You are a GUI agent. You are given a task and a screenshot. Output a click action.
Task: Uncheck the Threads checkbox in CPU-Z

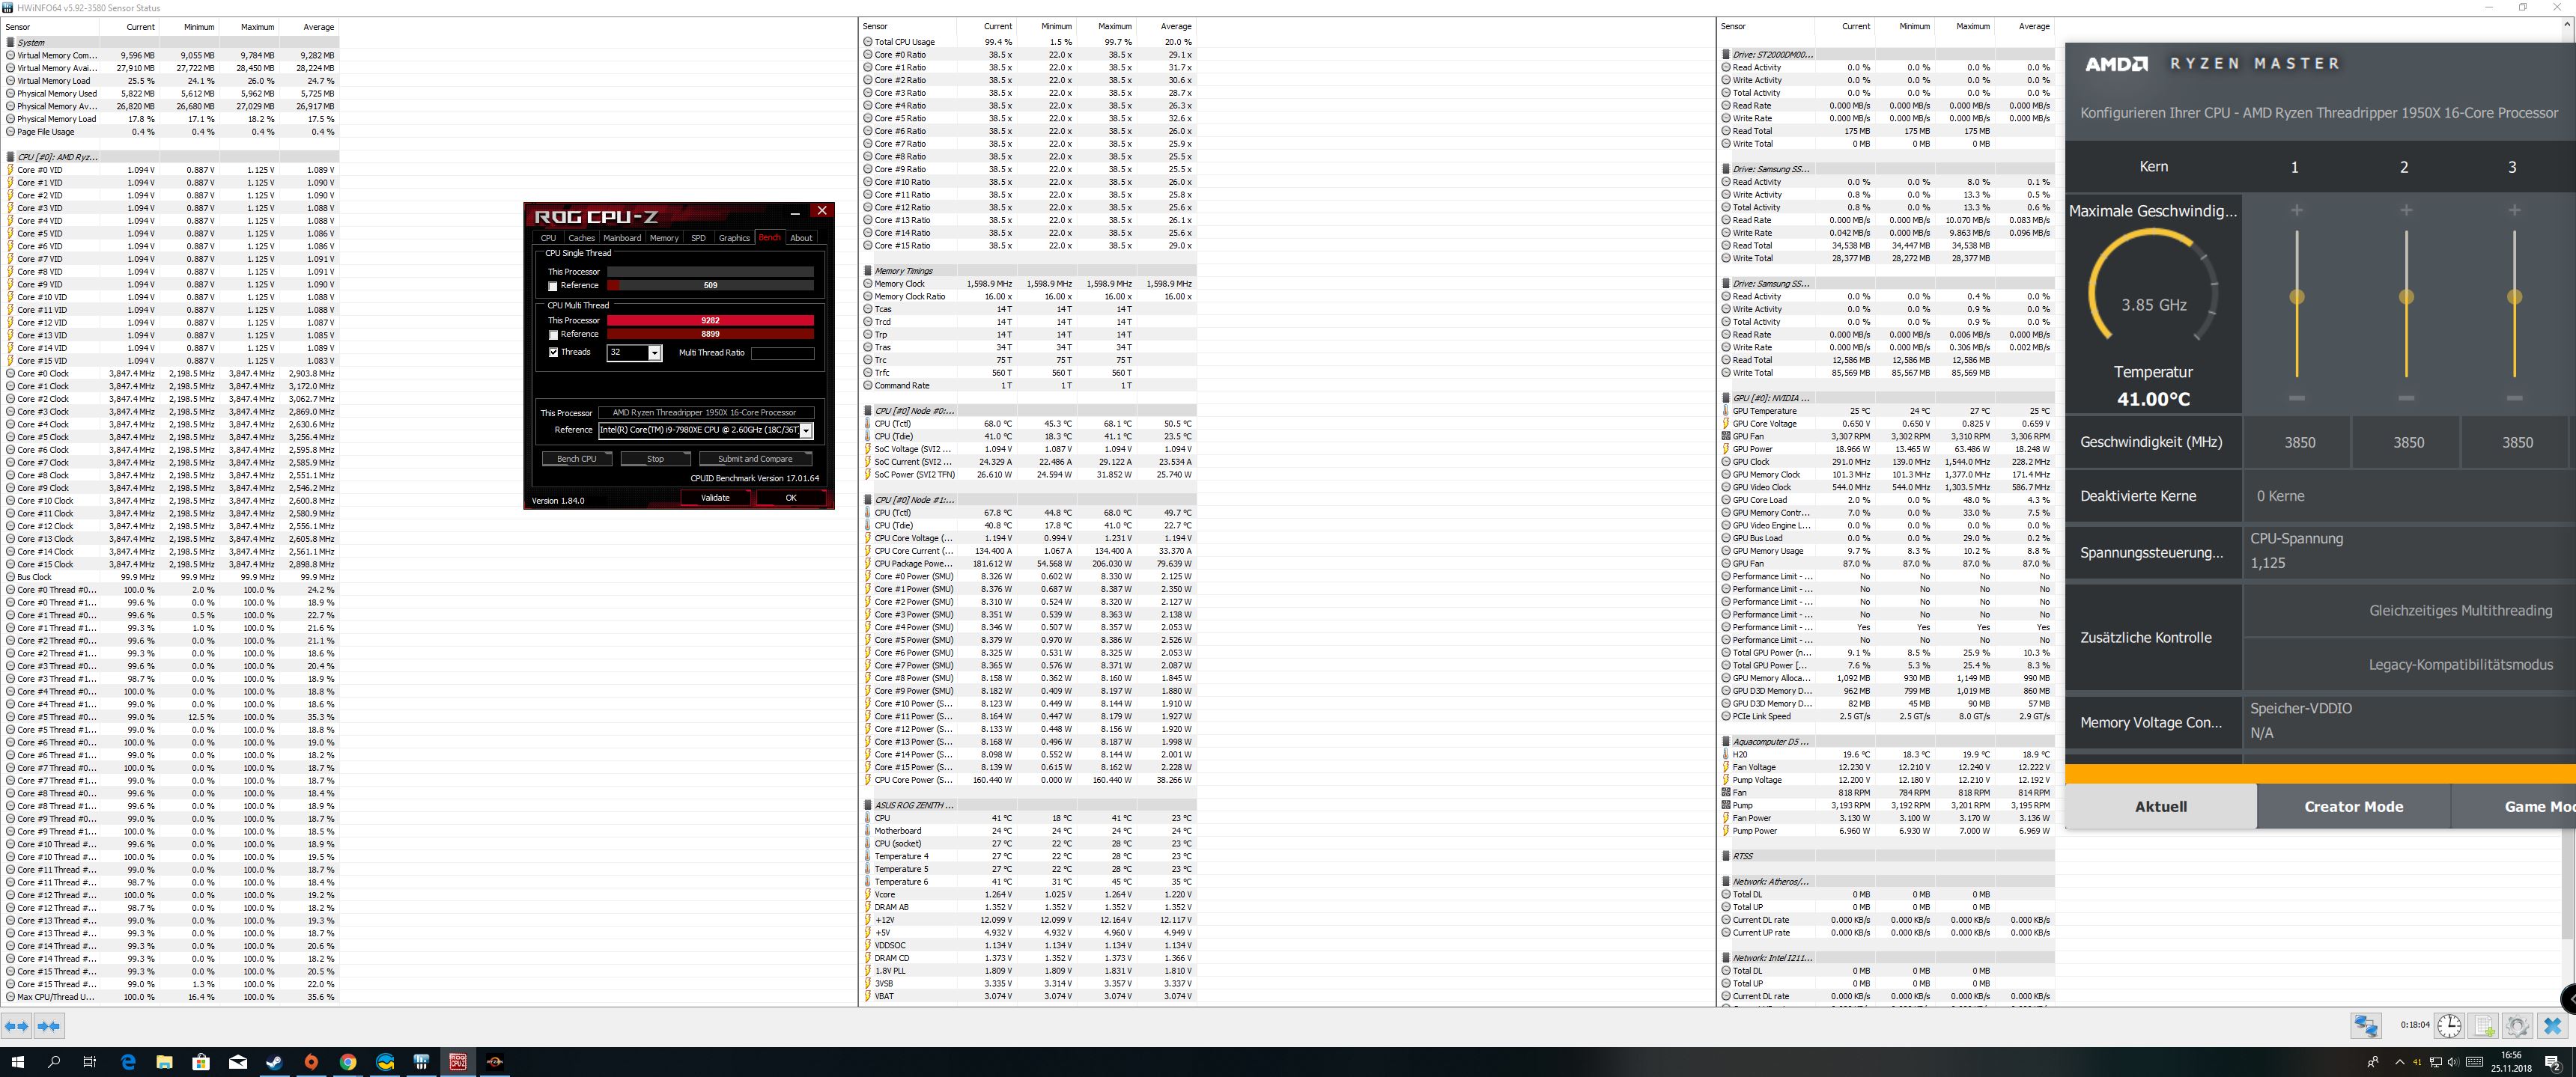(553, 353)
